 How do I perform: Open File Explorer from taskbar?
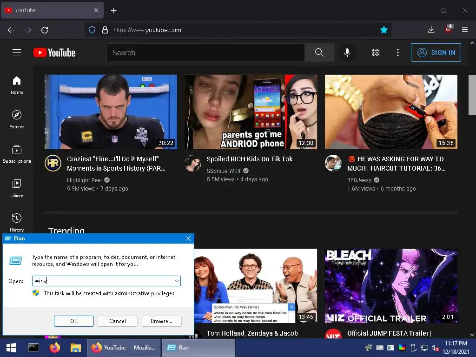tap(76, 348)
